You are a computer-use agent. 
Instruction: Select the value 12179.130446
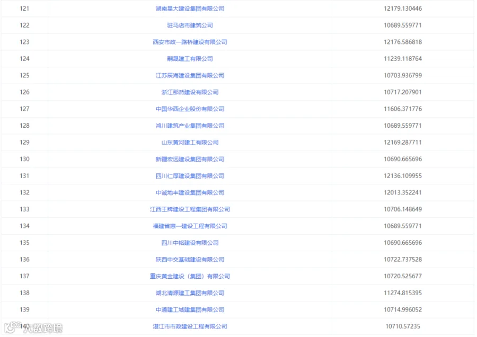click(403, 8)
